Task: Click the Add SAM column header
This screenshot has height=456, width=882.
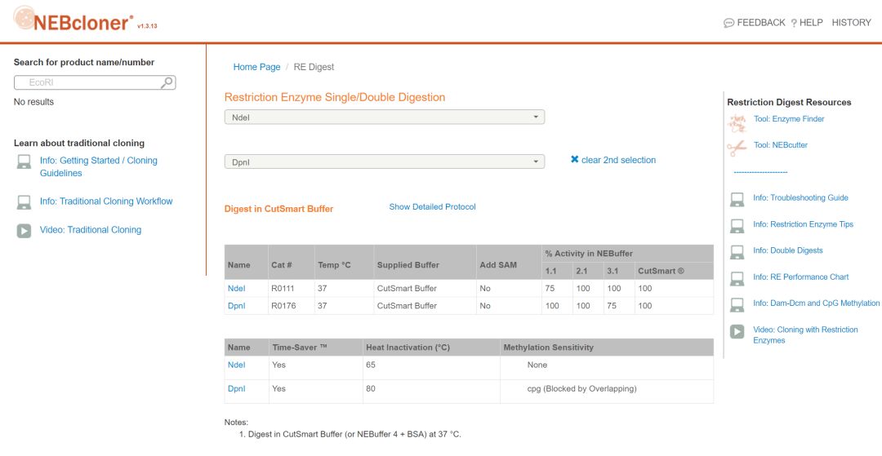Action: 498,265
